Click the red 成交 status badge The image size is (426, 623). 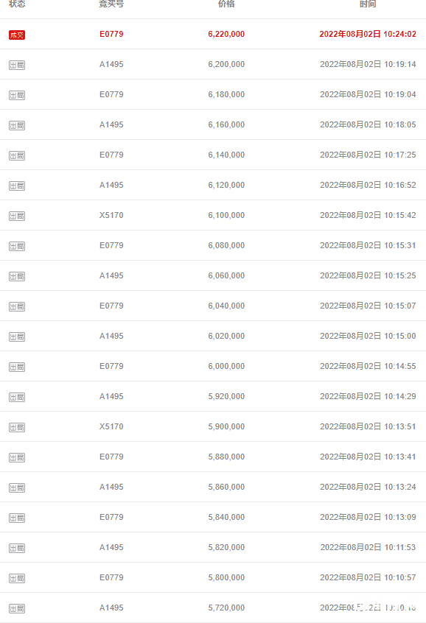point(17,35)
